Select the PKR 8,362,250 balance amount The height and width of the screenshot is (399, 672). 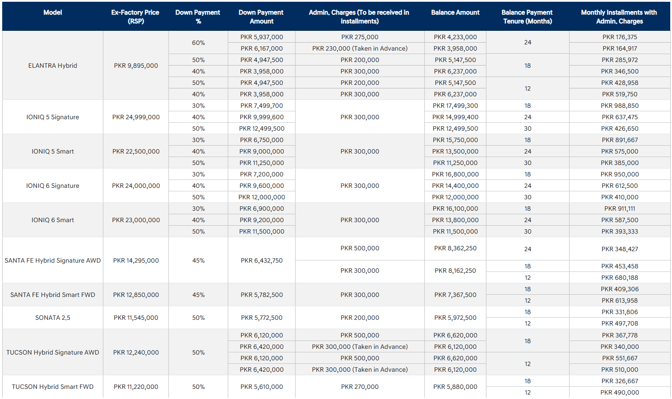point(455,248)
